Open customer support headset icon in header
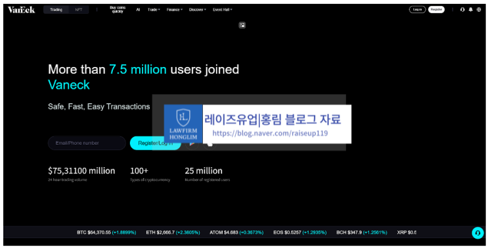The height and width of the screenshot is (248, 488). click(462, 10)
